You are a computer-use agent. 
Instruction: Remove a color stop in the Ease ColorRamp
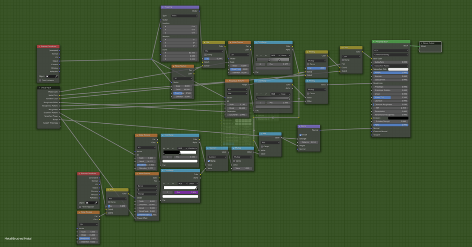[x=261, y=94]
